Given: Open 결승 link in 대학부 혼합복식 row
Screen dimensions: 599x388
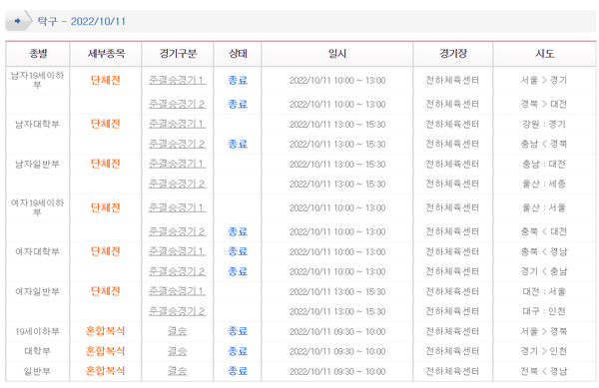Looking at the screenshot, I should coord(178,351).
